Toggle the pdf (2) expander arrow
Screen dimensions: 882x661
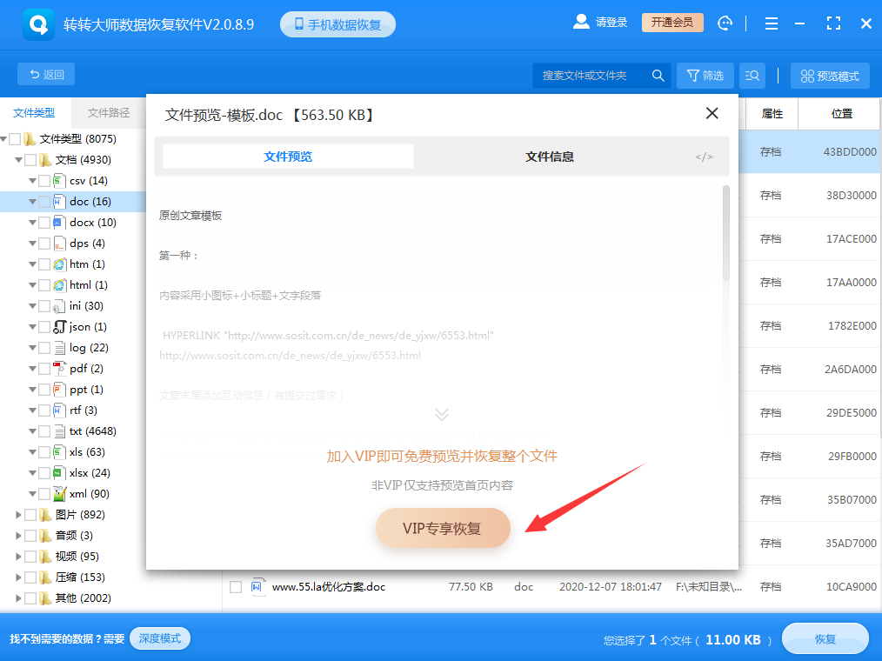pos(33,369)
